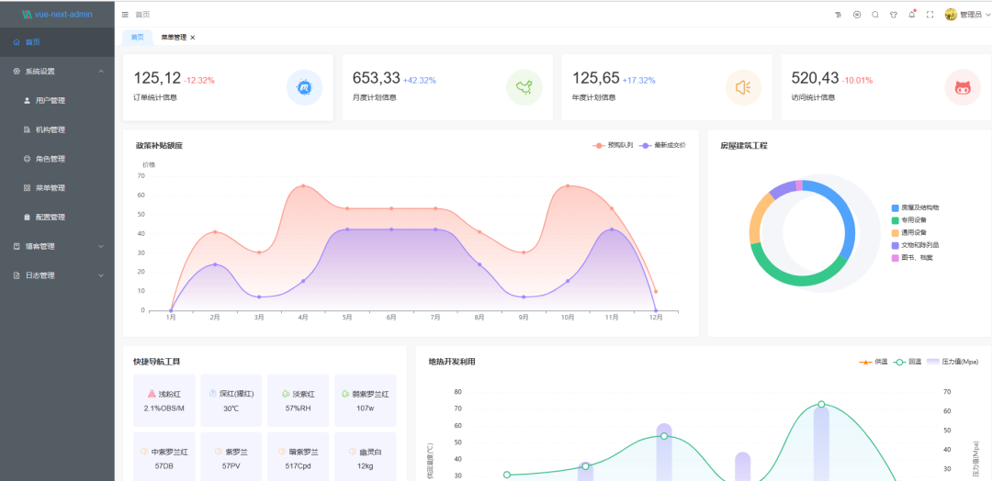
Task: Open the search magnifier icon
Action: tap(875, 15)
